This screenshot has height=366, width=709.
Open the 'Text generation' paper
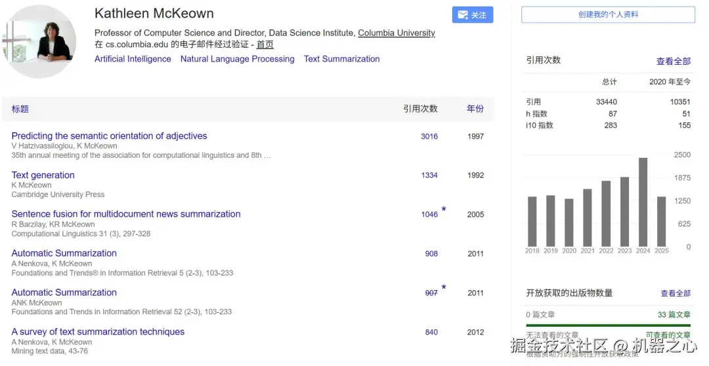(x=43, y=175)
